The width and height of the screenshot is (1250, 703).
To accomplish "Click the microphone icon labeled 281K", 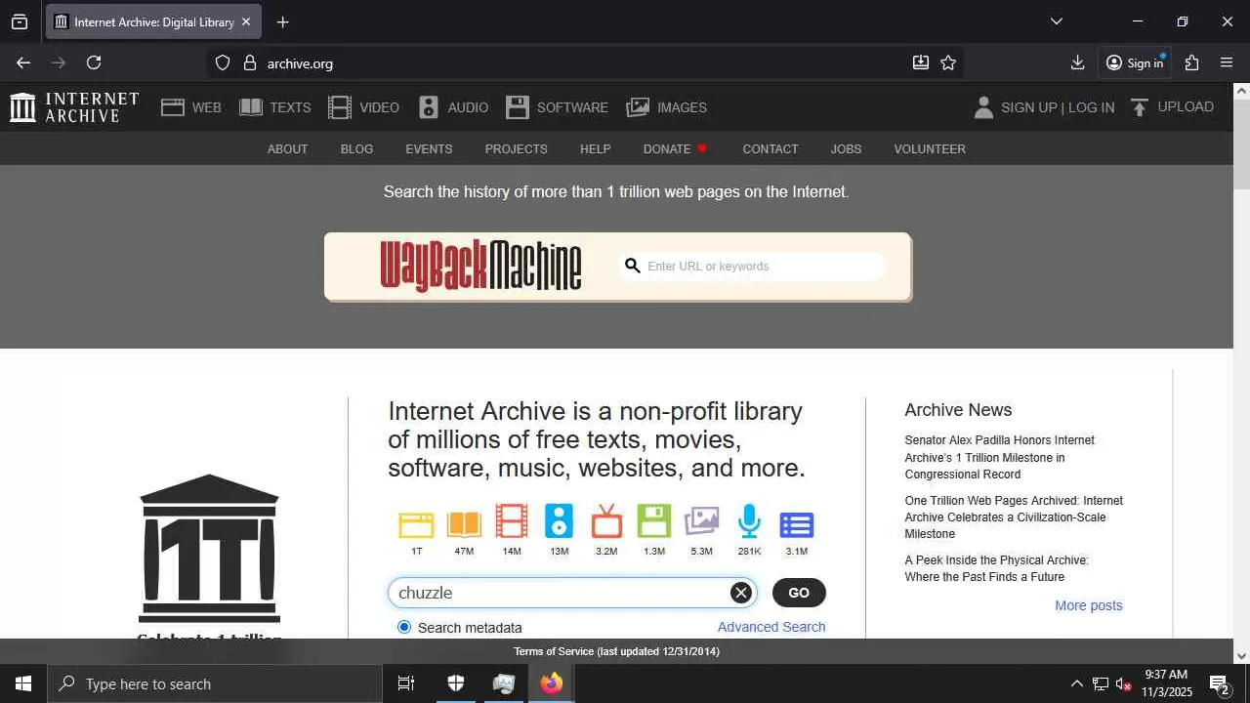I will click(749, 521).
